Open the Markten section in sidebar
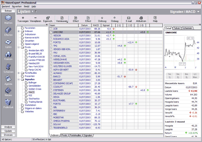202x142 pixels. [8, 19]
